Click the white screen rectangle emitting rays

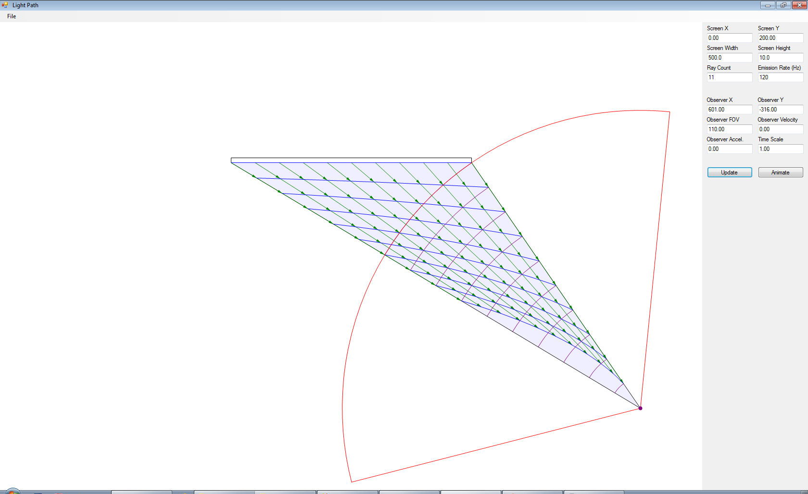click(351, 160)
